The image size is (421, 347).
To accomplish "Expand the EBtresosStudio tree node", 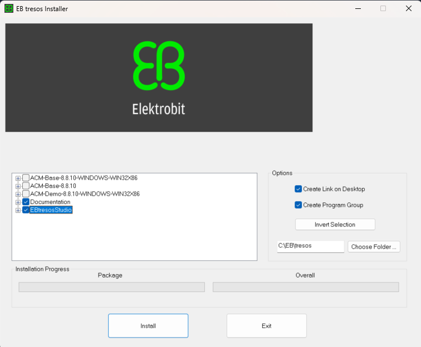I will coord(18,210).
